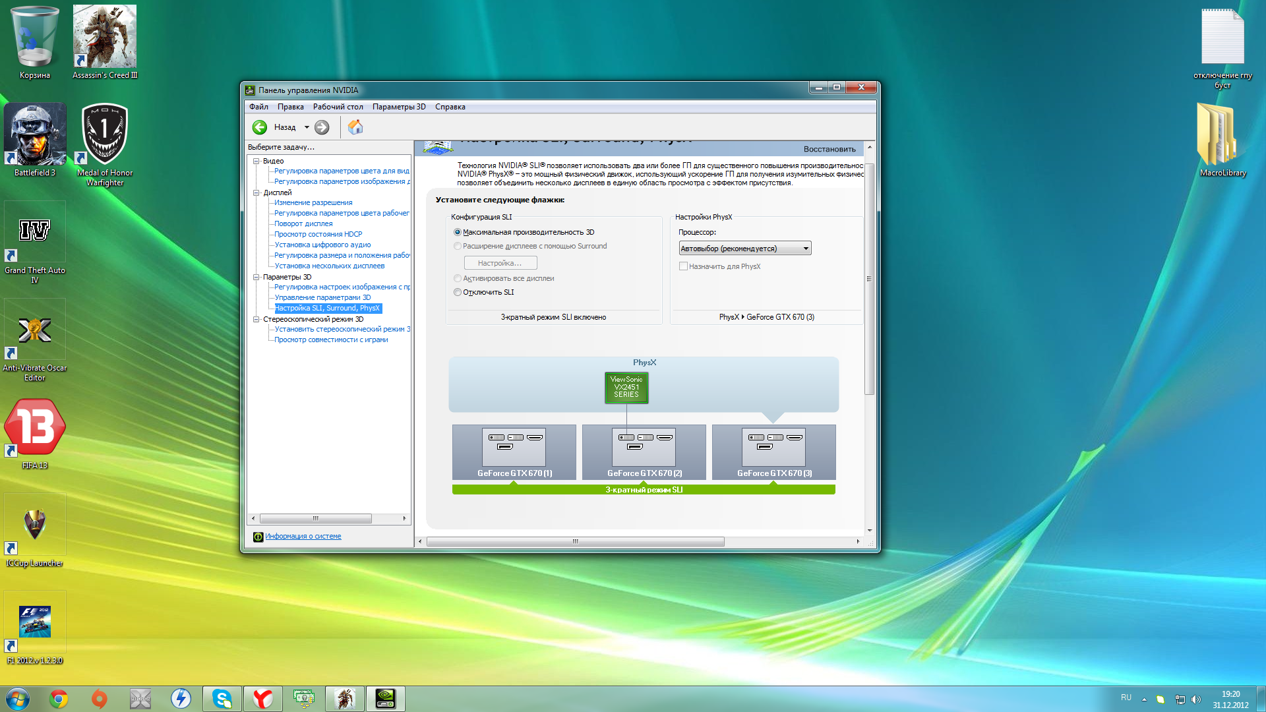
Task: Click the Windows Start orb
Action: 18,698
